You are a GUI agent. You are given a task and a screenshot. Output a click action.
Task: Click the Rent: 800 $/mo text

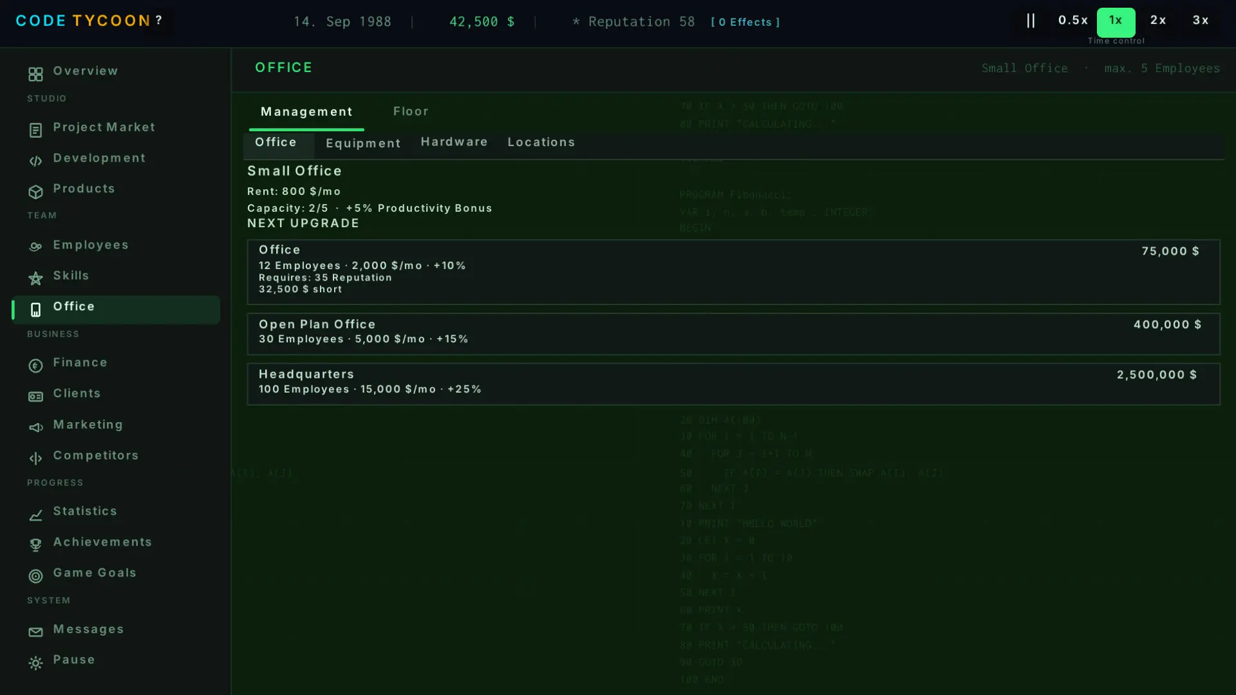point(294,192)
